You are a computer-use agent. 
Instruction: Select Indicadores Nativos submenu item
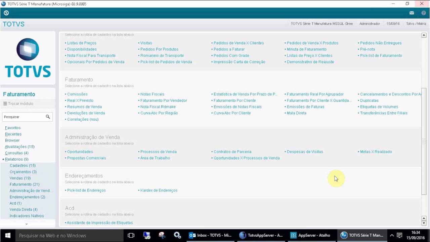pyautogui.click(x=27, y=216)
